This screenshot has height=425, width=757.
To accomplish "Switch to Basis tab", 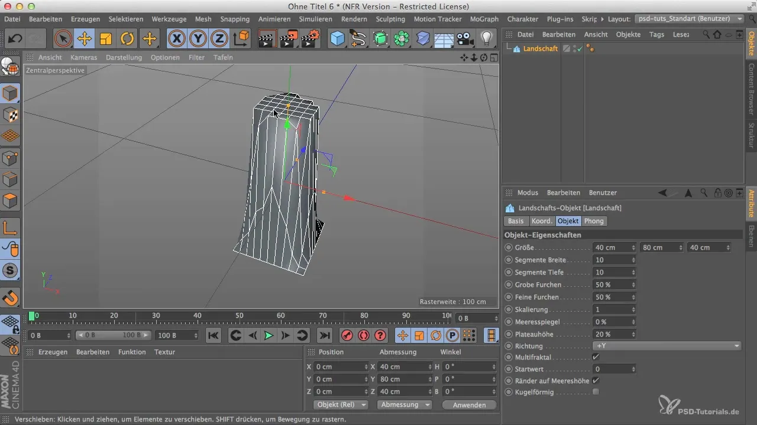I will pyautogui.click(x=516, y=221).
